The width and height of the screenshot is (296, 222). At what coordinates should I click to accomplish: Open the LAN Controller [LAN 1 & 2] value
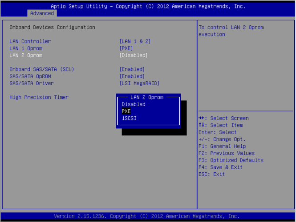coord(135,41)
